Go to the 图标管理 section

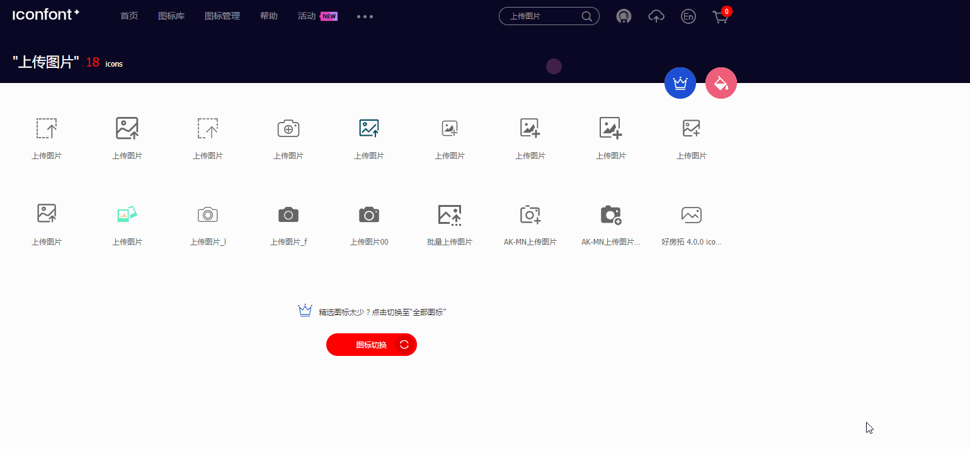point(222,16)
